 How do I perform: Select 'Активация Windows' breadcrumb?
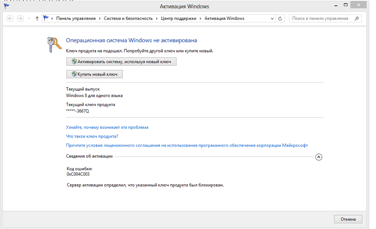[x=224, y=18]
